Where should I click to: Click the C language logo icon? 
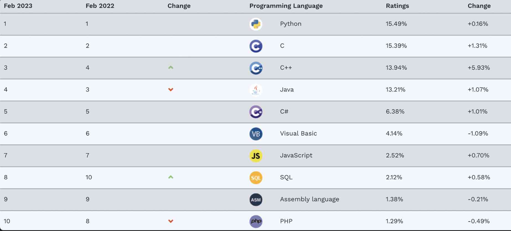(x=256, y=46)
